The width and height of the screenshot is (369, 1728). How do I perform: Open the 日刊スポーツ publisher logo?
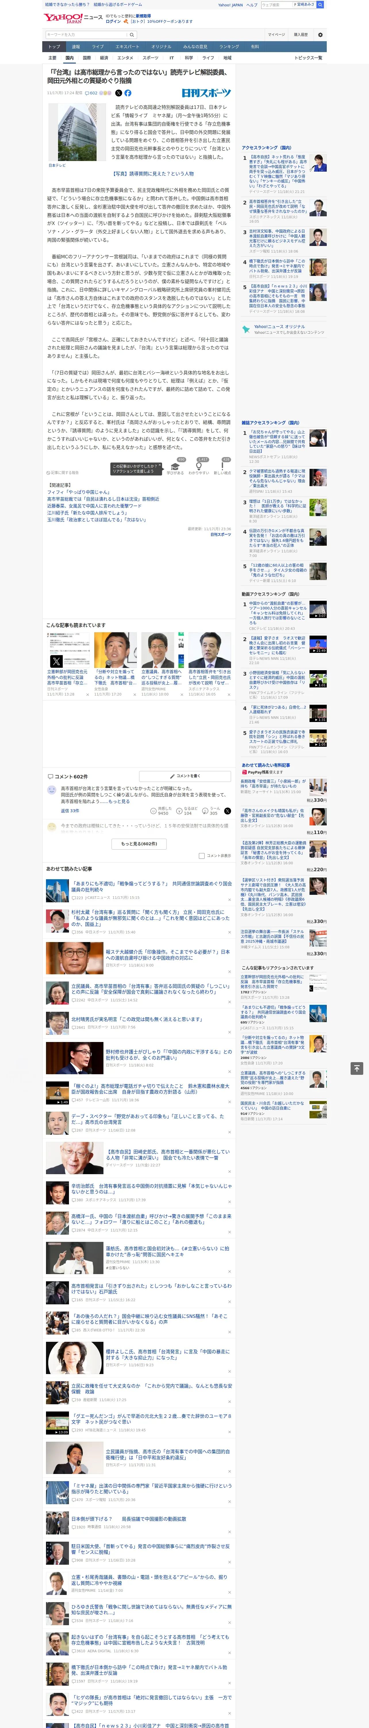pos(206,93)
